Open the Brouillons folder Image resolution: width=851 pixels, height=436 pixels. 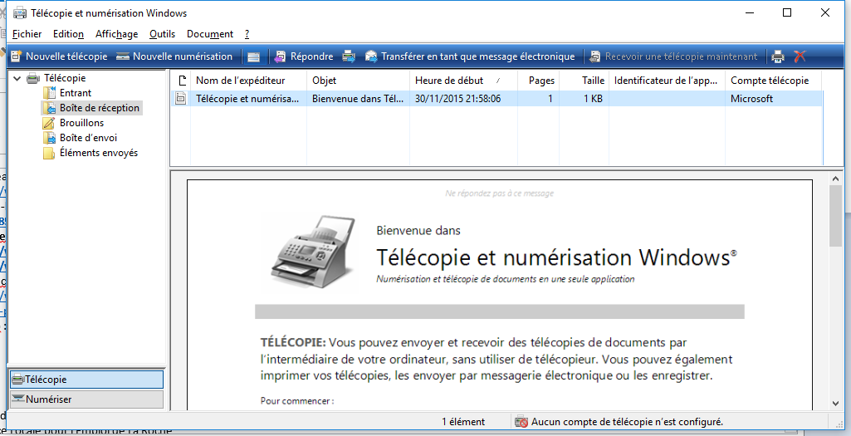coord(81,123)
